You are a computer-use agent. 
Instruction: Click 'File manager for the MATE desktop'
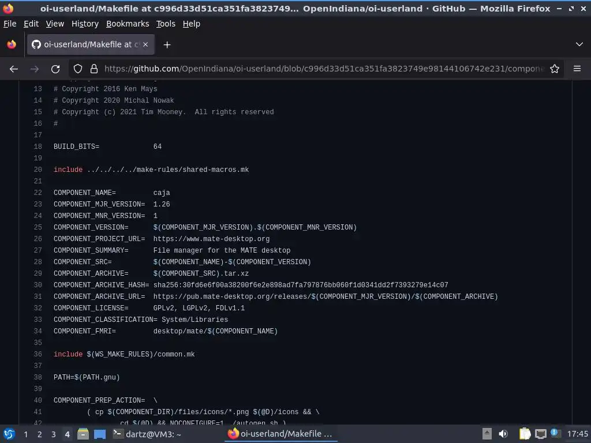pyautogui.click(x=222, y=250)
